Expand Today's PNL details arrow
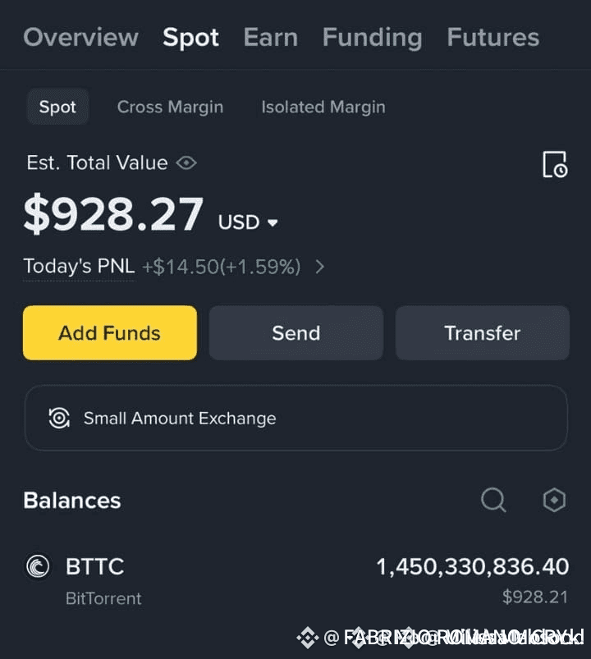 tap(320, 267)
